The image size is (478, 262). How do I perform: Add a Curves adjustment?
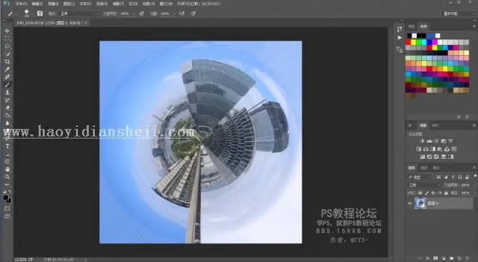point(436,141)
